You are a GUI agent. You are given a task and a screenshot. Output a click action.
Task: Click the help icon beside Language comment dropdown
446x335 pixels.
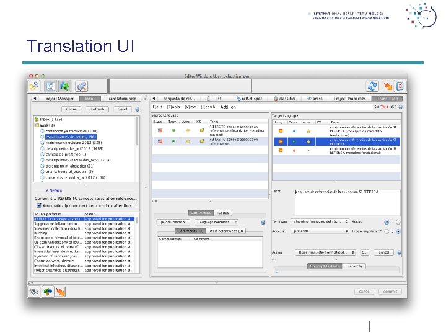[x=263, y=223]
